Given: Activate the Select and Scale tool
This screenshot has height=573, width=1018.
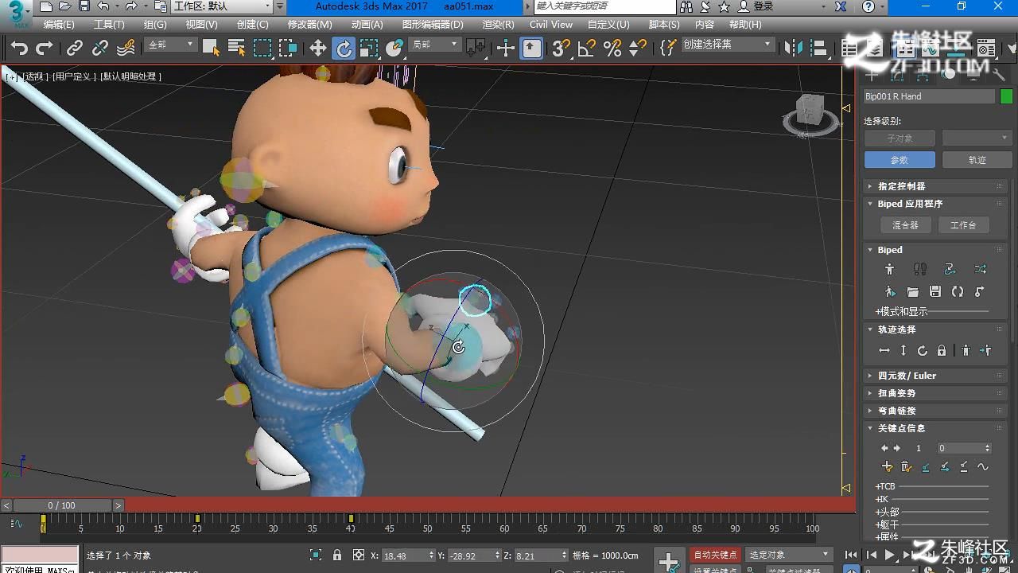Looking at the screenshot, I should click(368, 49).
